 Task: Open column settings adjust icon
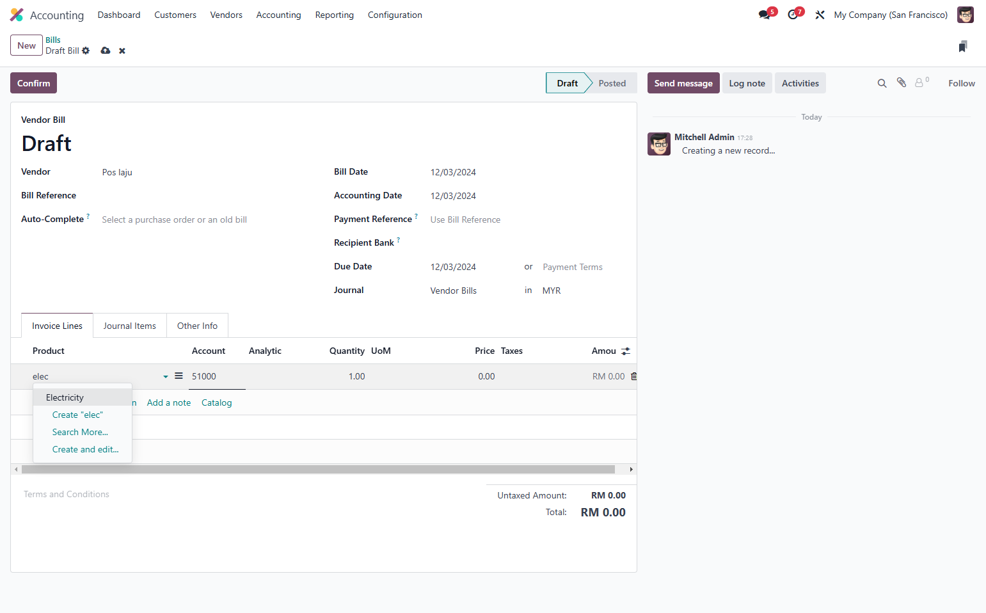coord(626,351)
